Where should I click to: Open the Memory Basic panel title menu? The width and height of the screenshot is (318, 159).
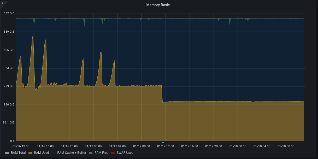(158, 5)
